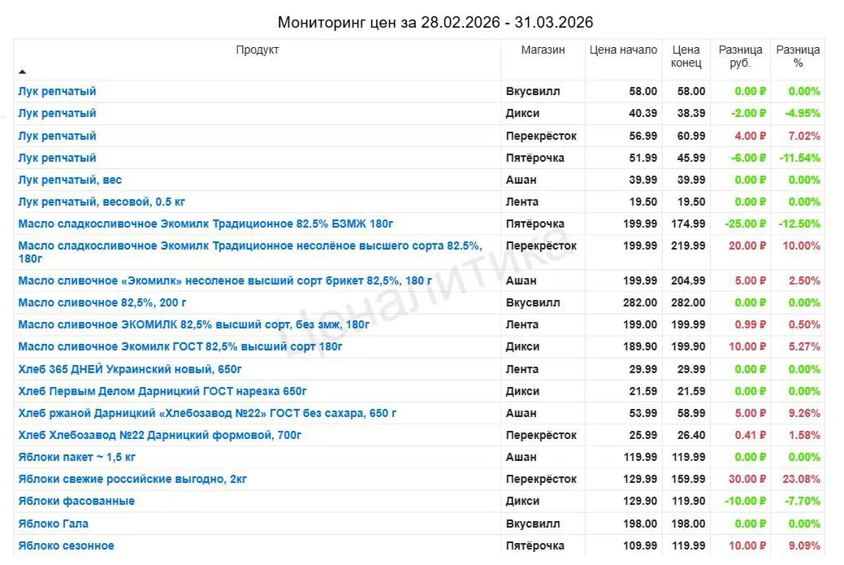Open Масло сладкосливочное несолёное высшего сорта link
The width and height of the screenshot is (844, 565).
coord(250,252)
